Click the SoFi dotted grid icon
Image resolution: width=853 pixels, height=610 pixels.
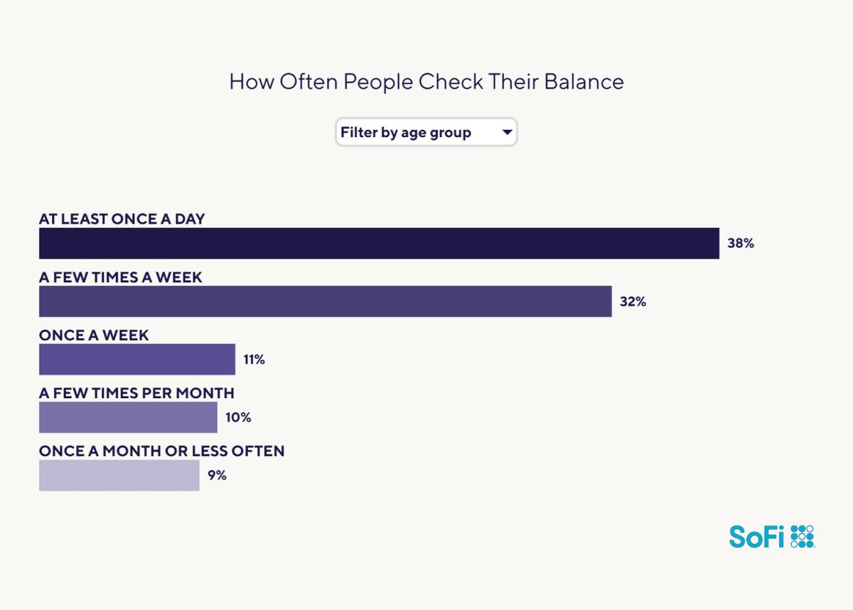pos(802,536)
